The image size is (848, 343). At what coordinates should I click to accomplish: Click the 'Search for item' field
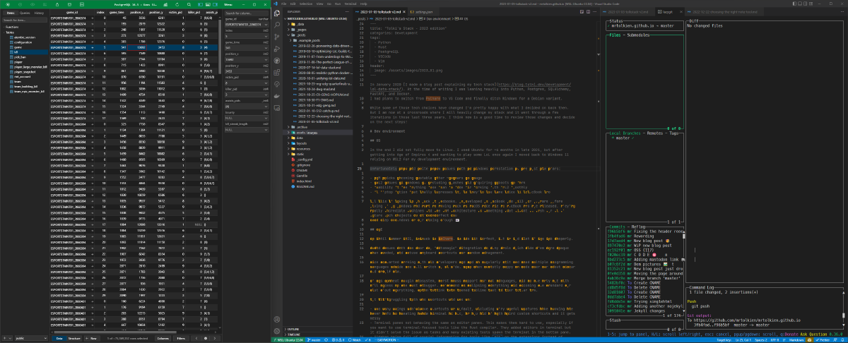coord(25,20)
